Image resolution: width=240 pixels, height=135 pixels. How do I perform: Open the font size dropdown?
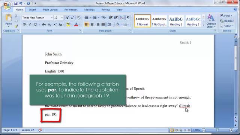(62, 18)
